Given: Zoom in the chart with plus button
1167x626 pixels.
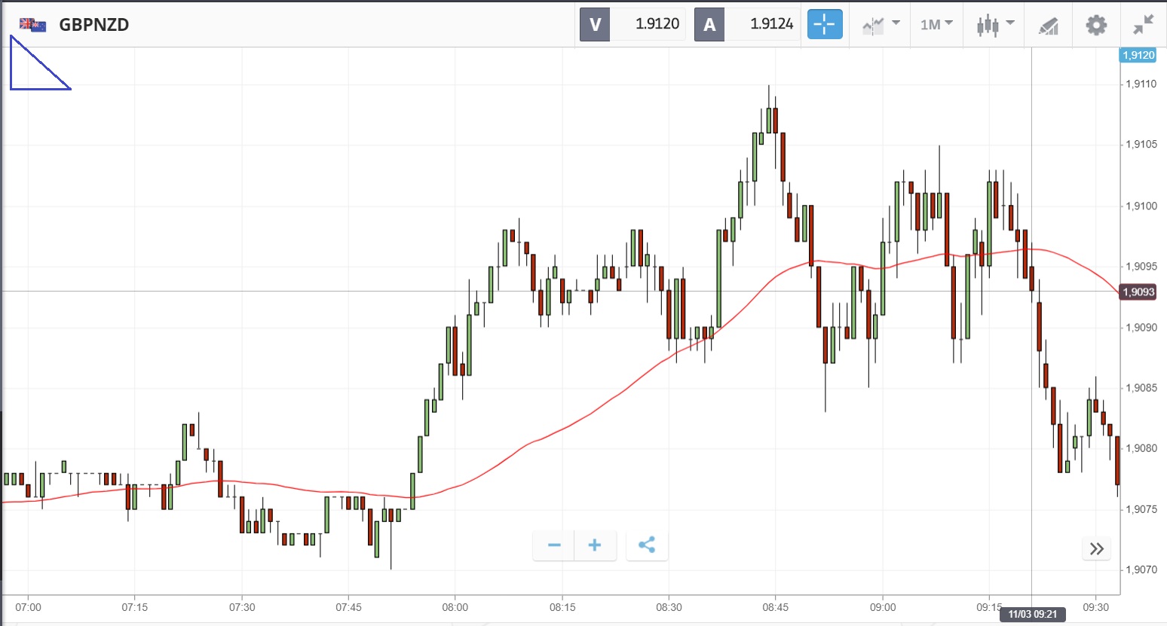Looking at the screenshot, I should 595,545.
